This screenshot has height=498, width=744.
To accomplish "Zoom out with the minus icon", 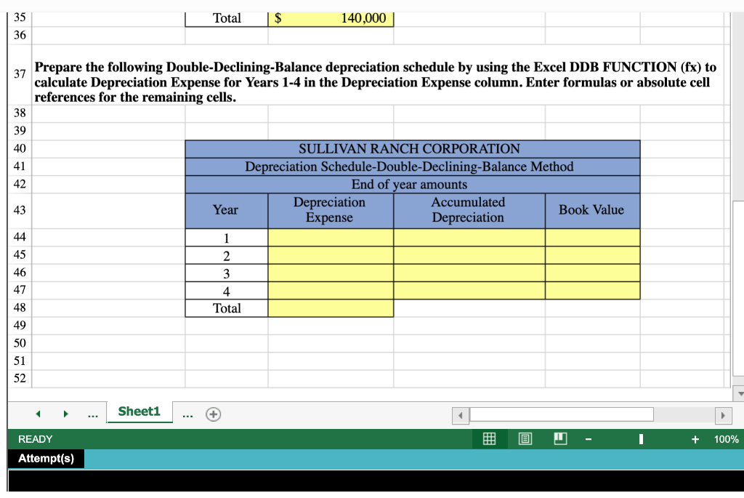I will point(588,438).
